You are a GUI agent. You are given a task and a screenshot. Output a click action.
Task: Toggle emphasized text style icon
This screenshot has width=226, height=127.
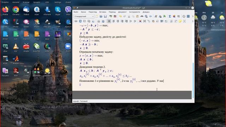point(156,17)
